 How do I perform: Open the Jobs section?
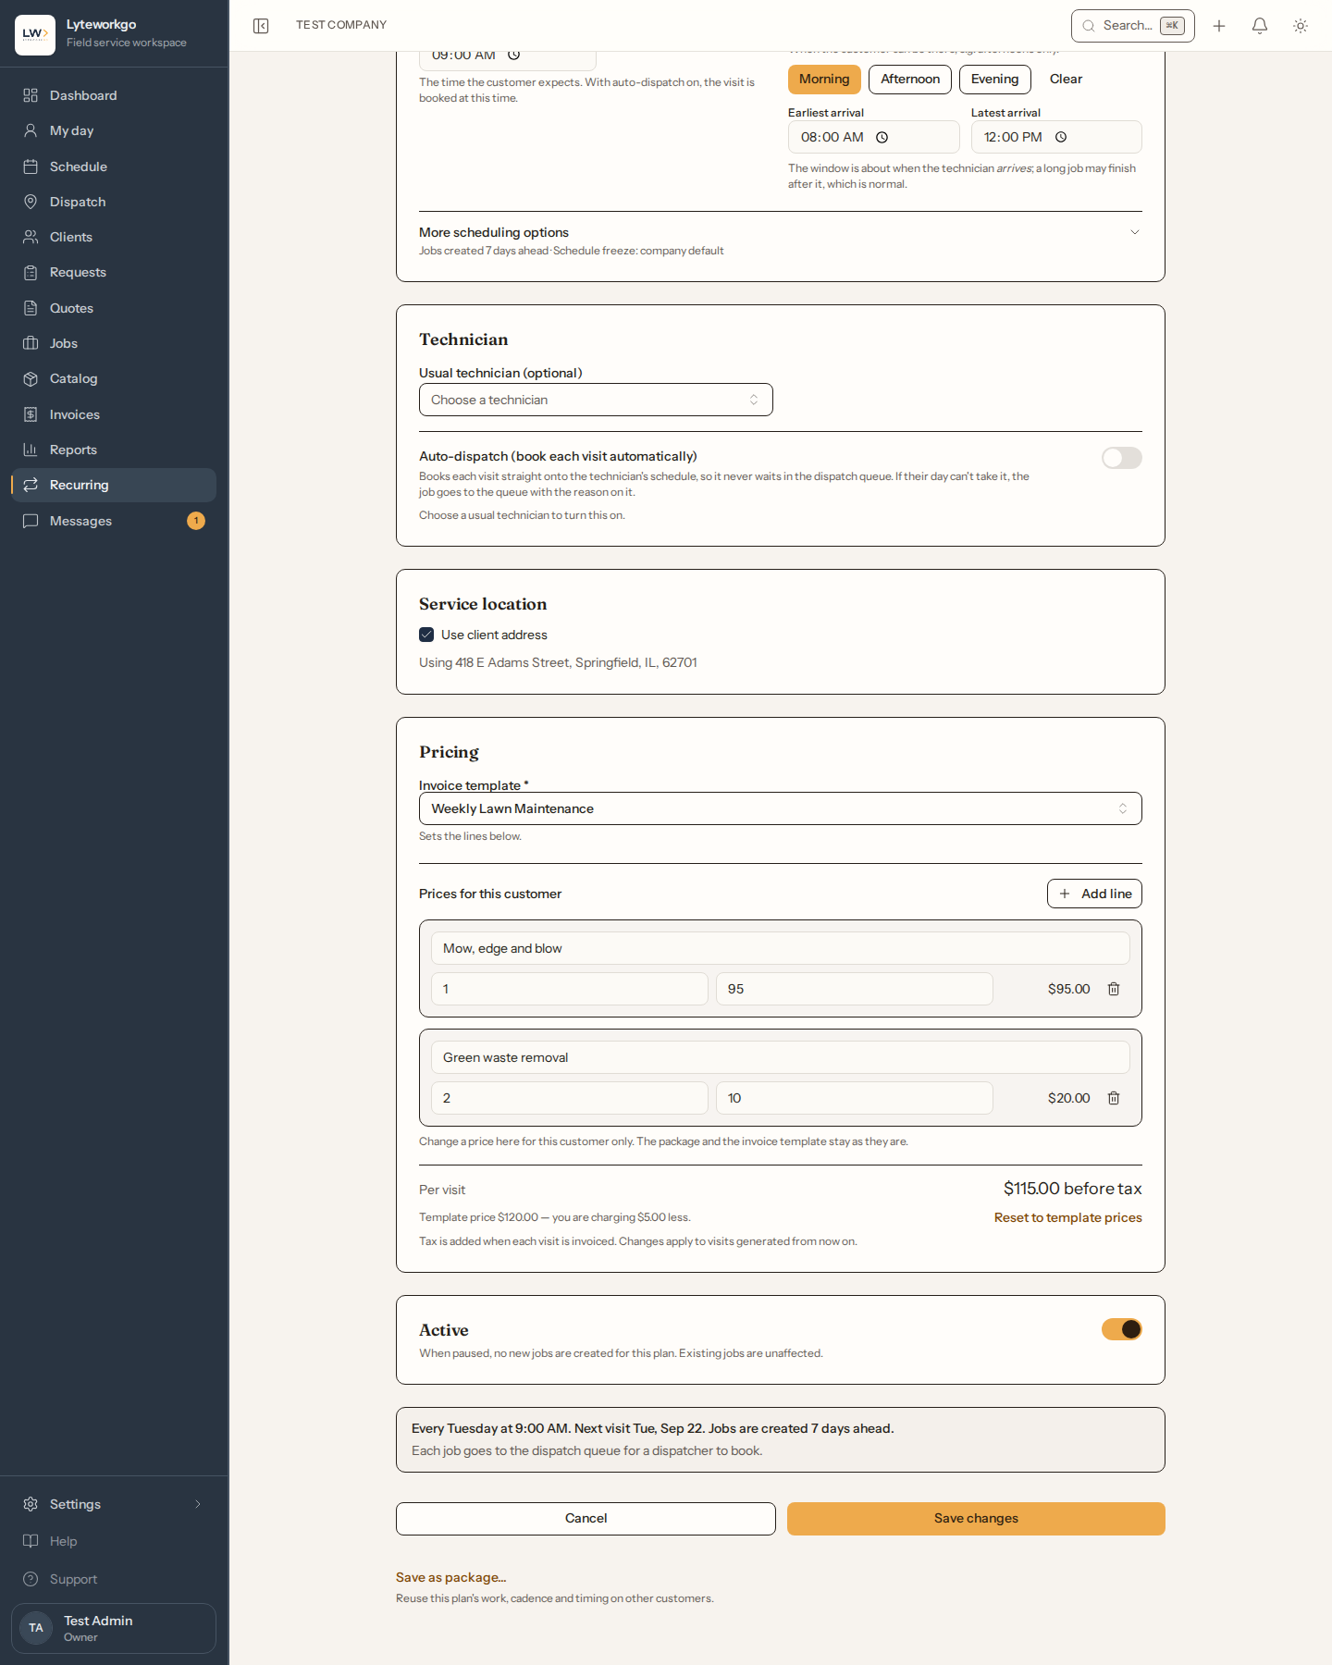click(114, 343)
